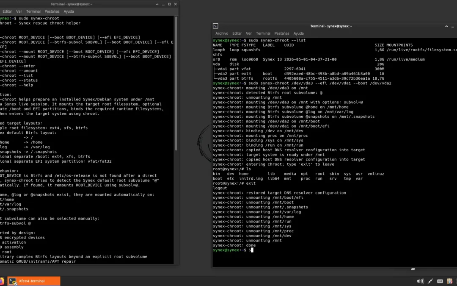457x286 pixels.
Task: Click 'mounting /dev/vda2 on /mnt/boot' line
Action: pyautogui.click(x=266, y=122)
